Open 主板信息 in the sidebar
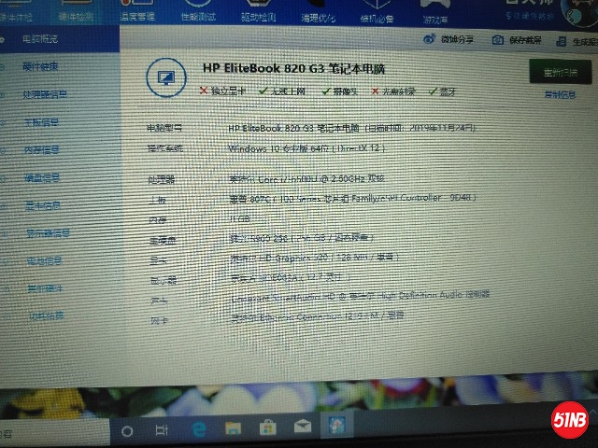Screen dimensions: 598x448 tap(41, 122)
